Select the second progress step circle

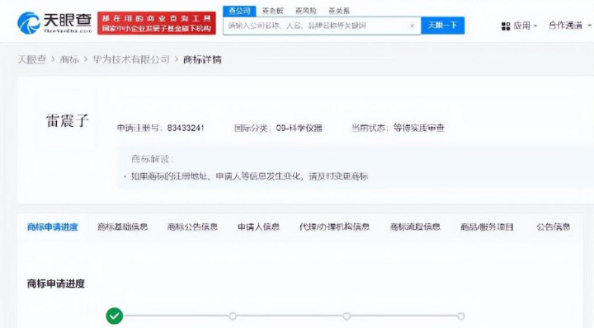pyautogui.click(x=233, y=316)
